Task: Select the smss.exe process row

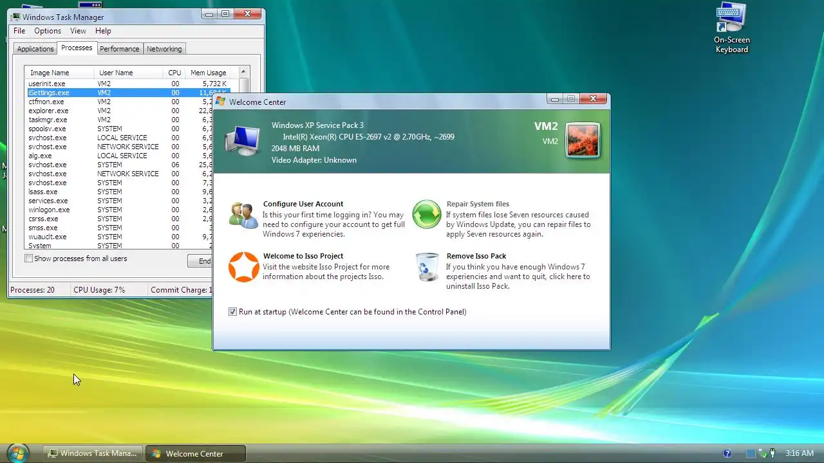Action: (120, 228)
